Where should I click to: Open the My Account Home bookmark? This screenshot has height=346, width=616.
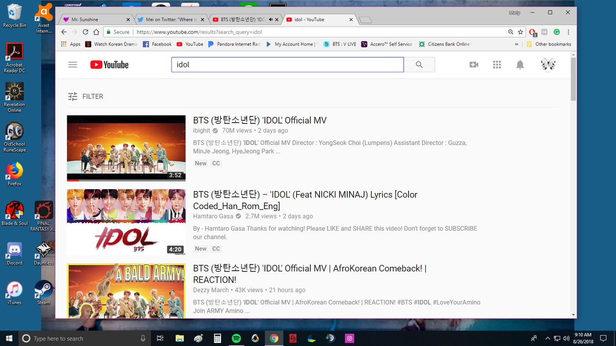pos(292,44)
